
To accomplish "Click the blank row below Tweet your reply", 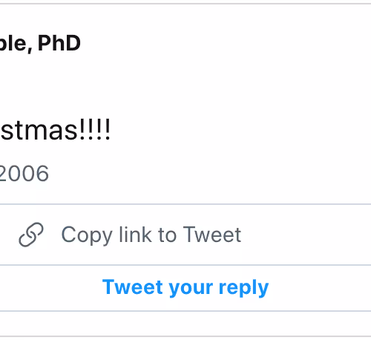I will [x=185, y=324].
